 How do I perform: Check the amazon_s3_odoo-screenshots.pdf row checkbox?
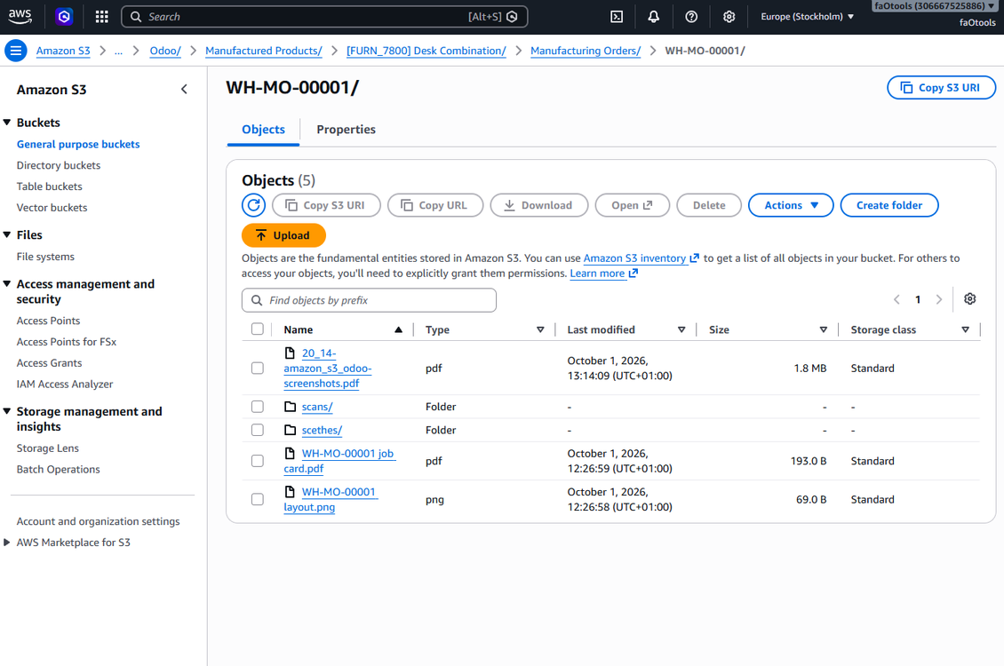[258, 368]
